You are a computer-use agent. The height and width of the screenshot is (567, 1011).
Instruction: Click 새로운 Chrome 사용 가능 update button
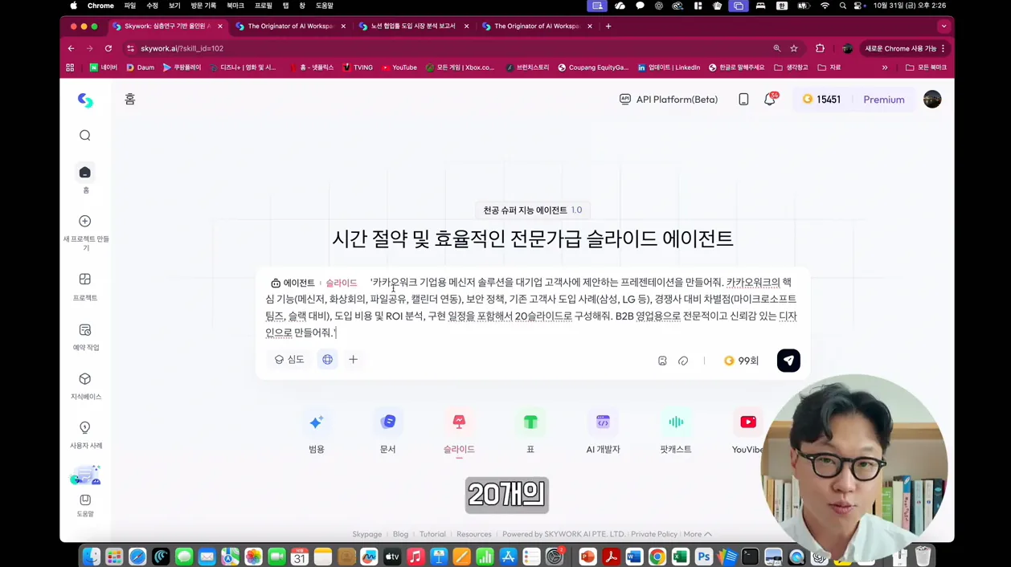pos(905,48)
